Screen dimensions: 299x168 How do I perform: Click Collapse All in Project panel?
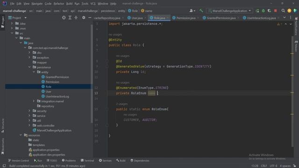[x=76, y=18]
